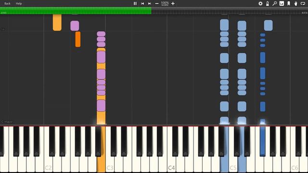Skip forward to the next section
Image resolution: width=308 pixels, height=173 pixels.
[150, 3]
